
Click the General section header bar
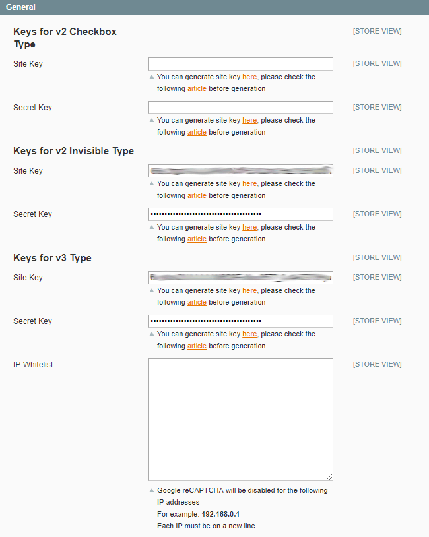coord(214,7)
